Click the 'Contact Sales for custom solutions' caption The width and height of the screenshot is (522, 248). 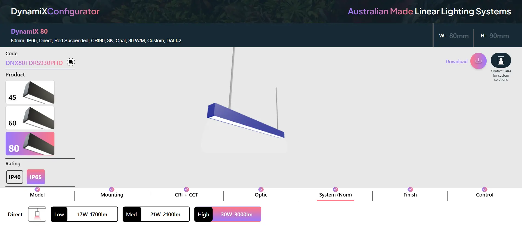click(501, 75)
